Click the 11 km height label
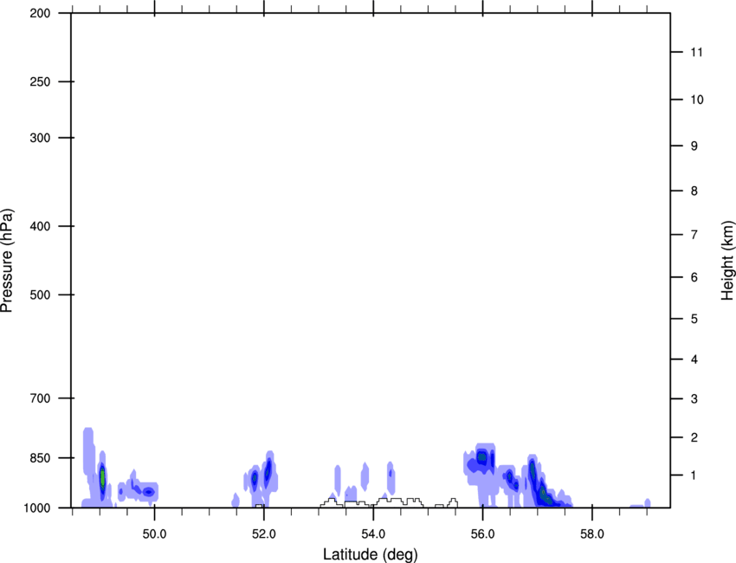This screenshot has height=563, width=736. click(697, 52)
